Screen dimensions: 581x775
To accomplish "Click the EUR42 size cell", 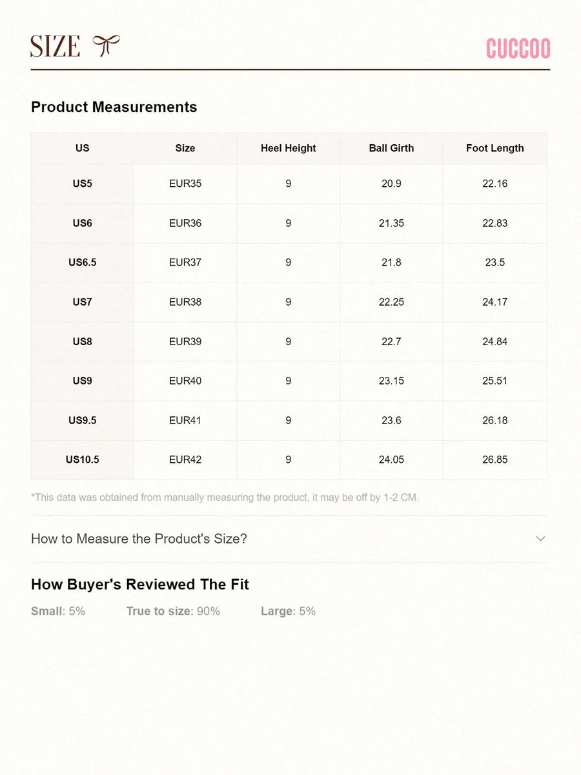I will [185, 460].
